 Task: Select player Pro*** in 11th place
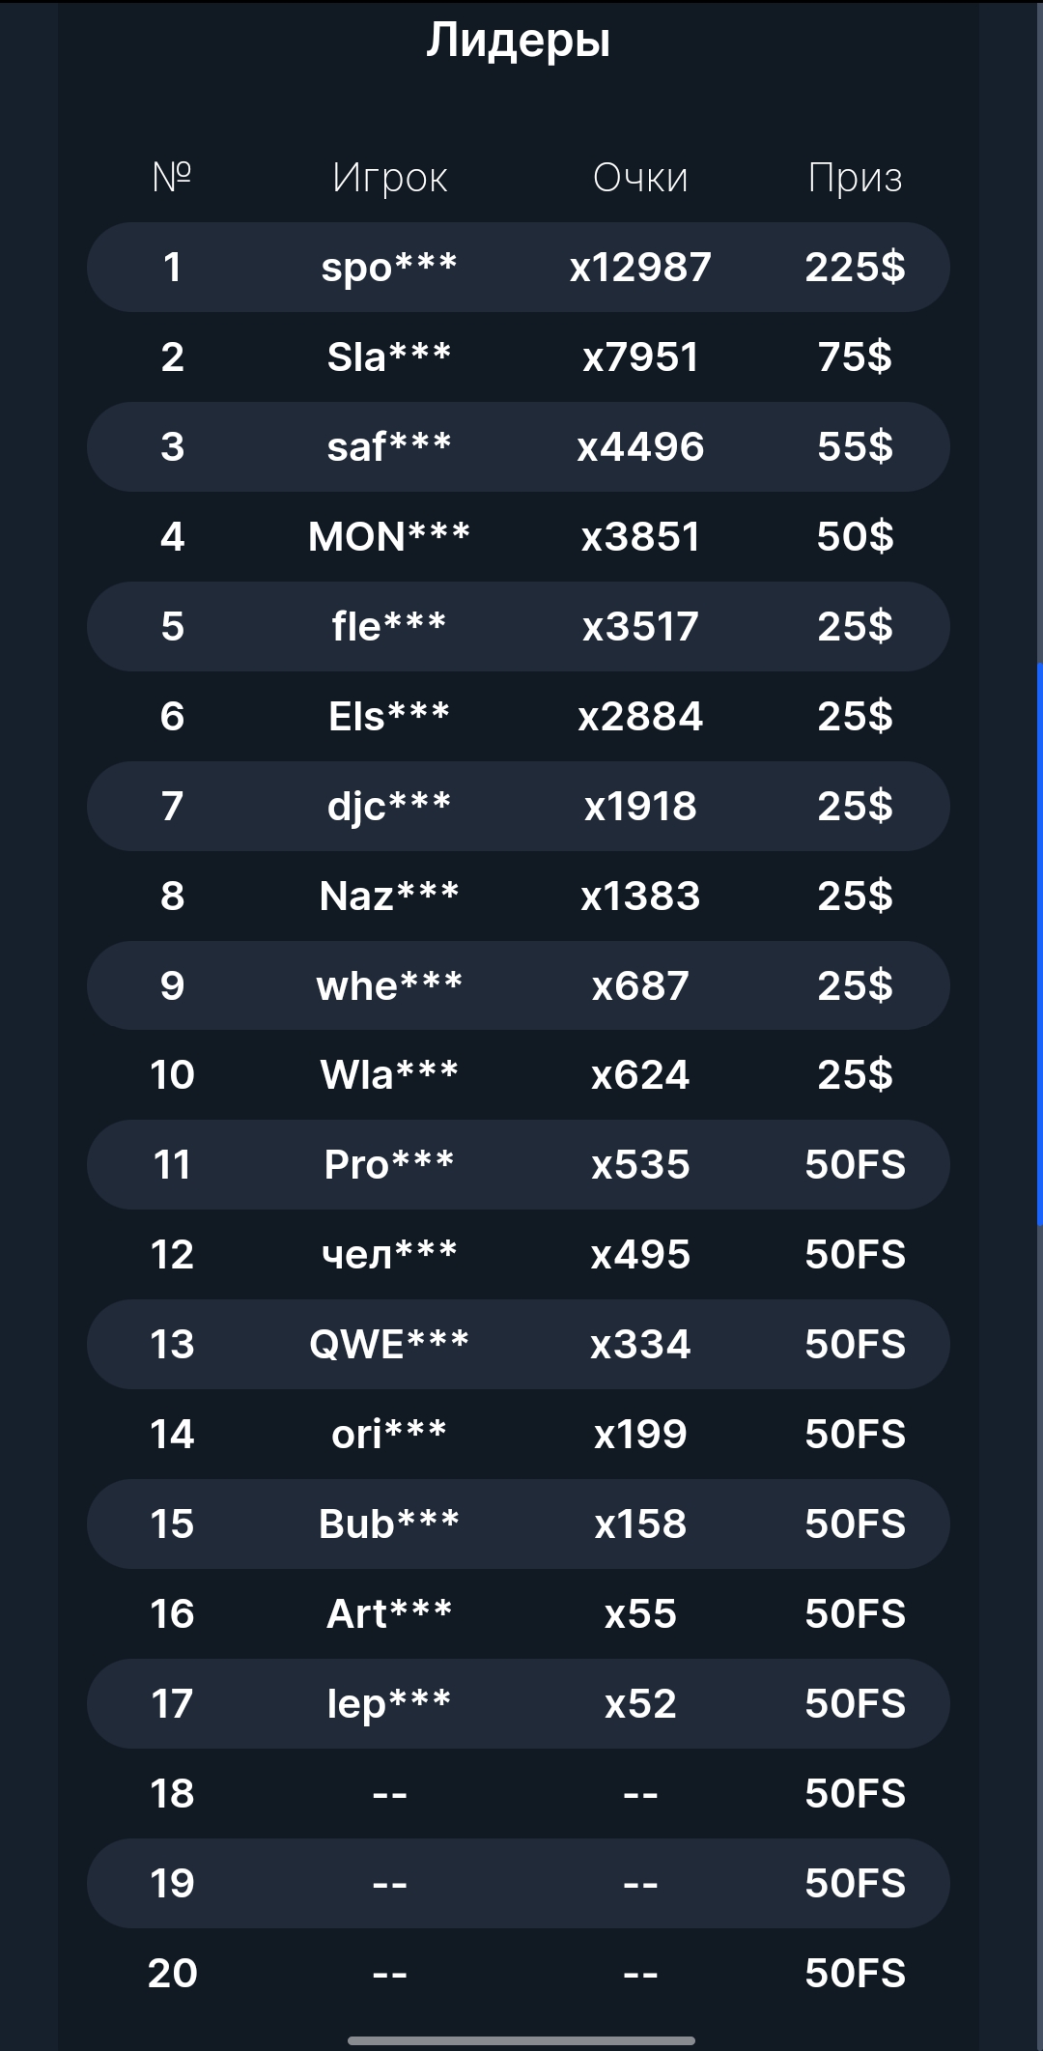pyautogui.click(x=389, y=1165)
